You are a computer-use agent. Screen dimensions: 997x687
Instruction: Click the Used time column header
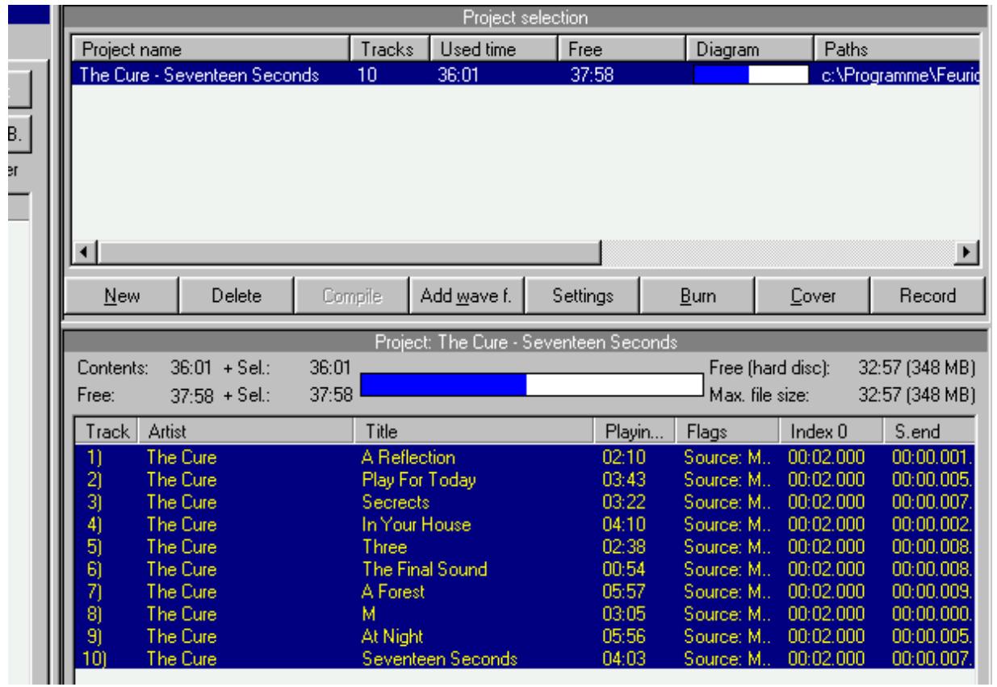pos(491,50)
